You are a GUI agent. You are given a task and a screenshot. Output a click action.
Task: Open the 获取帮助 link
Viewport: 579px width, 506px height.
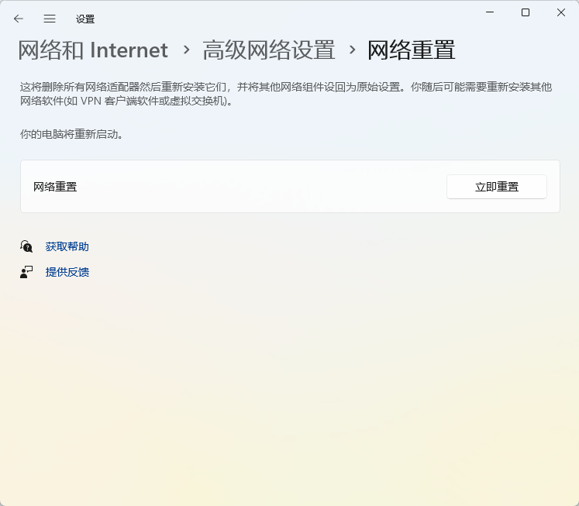pos(67,246)
